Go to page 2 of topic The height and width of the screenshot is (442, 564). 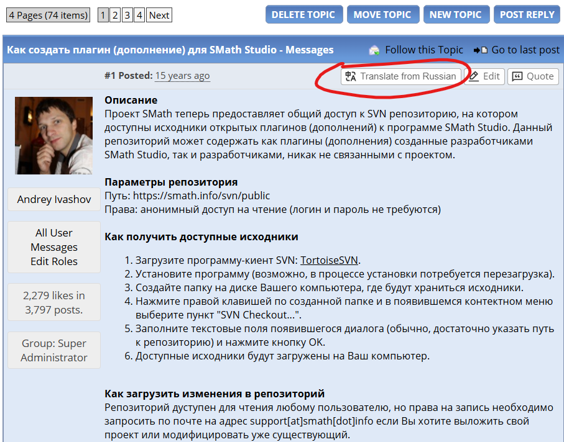(115, 15)
